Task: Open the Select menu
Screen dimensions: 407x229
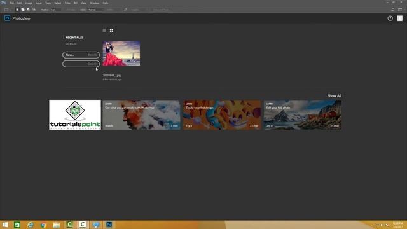Action: point(58,3)
